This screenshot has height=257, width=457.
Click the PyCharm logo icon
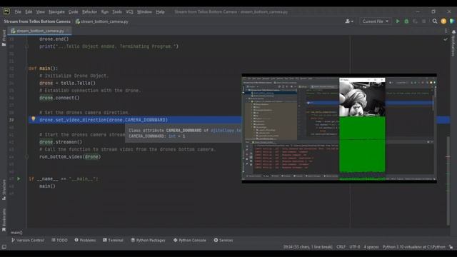point(6,11)
